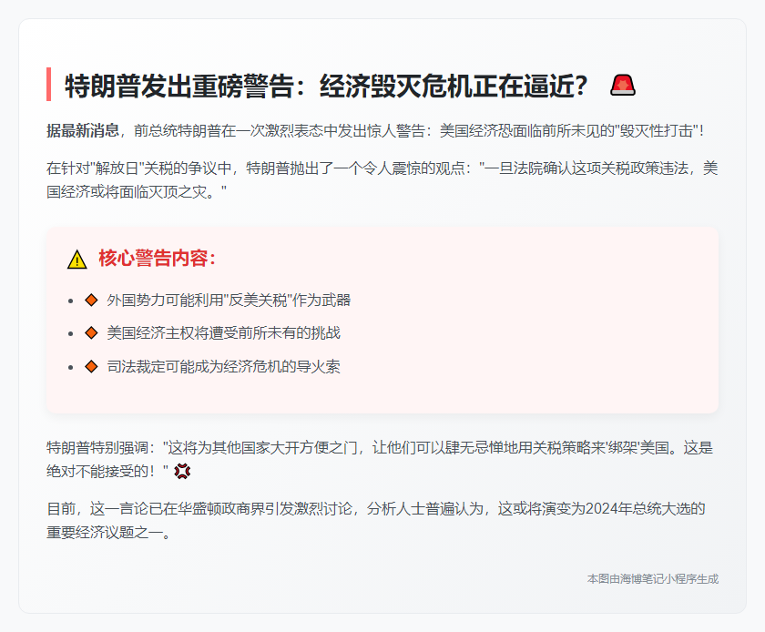Click the paragraph beginning '在针对"解放日"关税的争议中'

tap(382, 180)
